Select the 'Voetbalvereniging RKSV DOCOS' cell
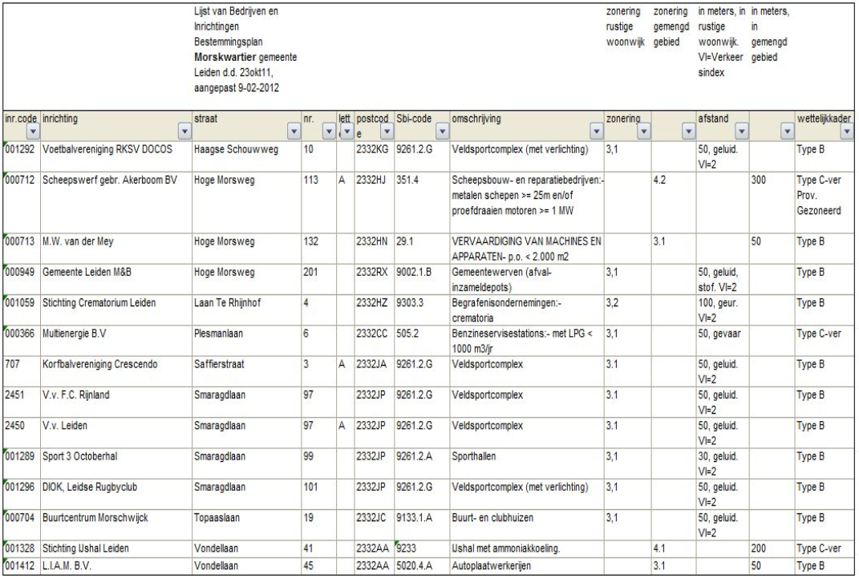The height and width of the screenshot is (579, 859). click(116, 156)
